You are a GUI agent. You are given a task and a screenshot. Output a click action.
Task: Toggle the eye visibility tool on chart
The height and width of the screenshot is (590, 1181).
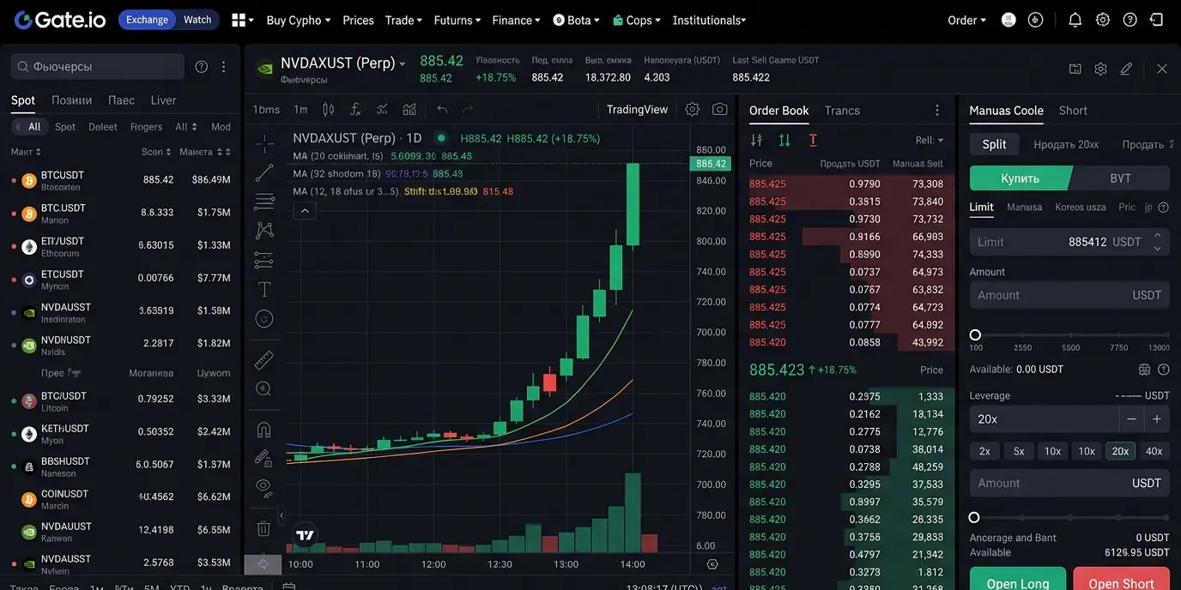point(264,487)
